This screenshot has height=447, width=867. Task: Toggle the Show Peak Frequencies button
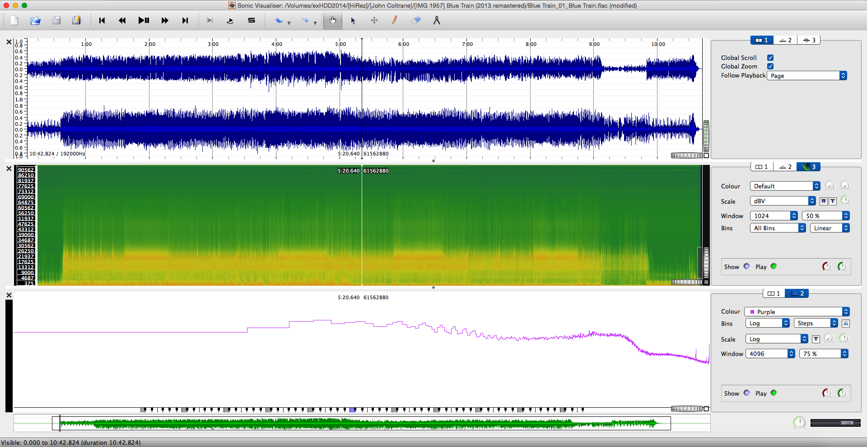846,324
